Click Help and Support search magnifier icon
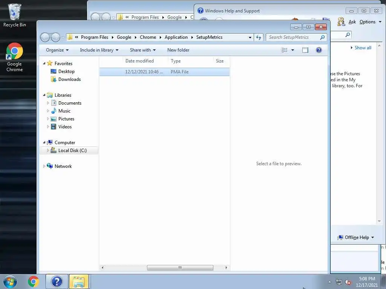Screen dimensions: 386x289 (x=348, y=35)
